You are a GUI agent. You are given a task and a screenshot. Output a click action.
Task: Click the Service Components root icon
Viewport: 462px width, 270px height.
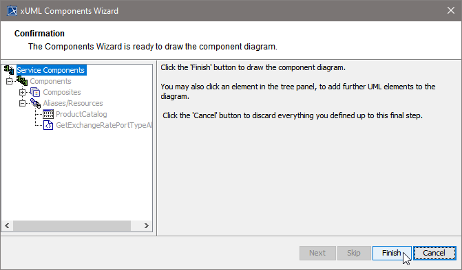pyautogui.click(x=9, y=70)
